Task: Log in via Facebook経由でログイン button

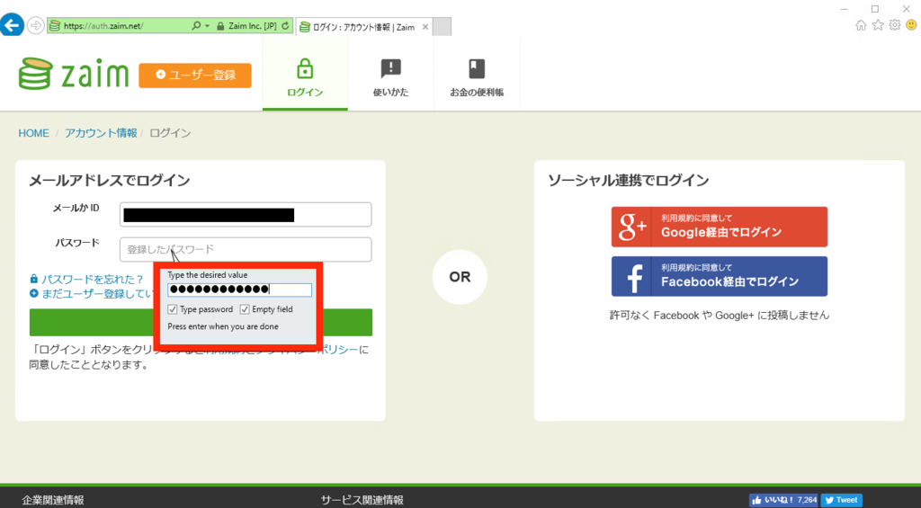Action: pyautogui.click(x=720, y=276)
